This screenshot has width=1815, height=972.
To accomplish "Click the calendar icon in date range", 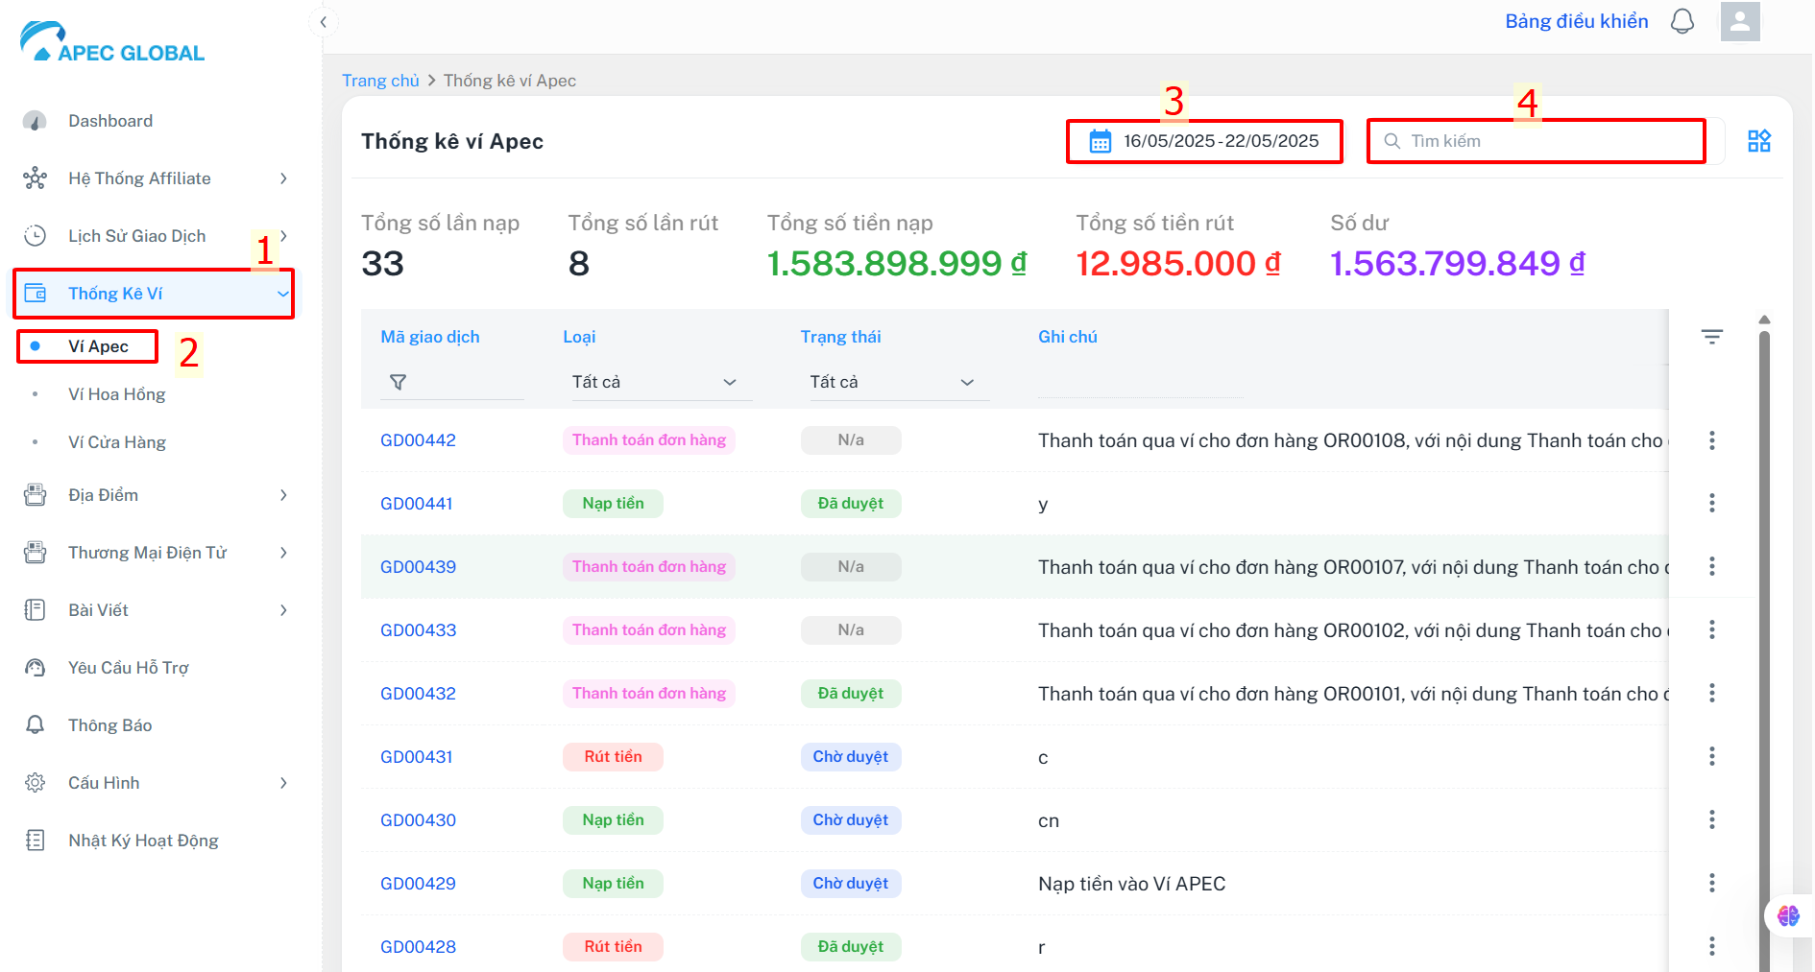I will pos(1101,141).
